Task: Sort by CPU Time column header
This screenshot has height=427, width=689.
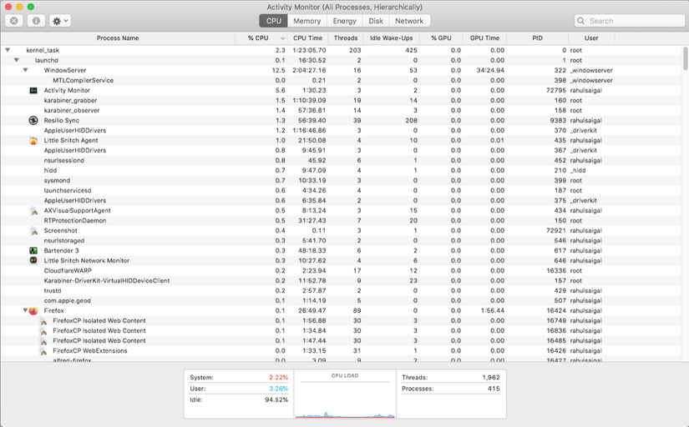Action: coord(307,38)
